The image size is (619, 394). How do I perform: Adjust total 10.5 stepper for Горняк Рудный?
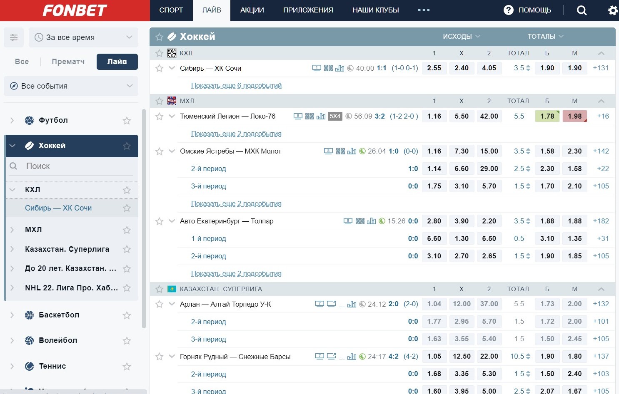click(x=528, y=357)
